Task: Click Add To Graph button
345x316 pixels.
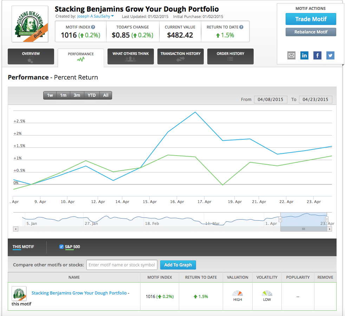Action: click(x=178, y=265)
